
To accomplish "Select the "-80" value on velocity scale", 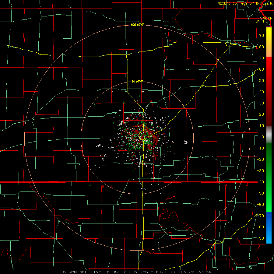I will click(260, 227).
